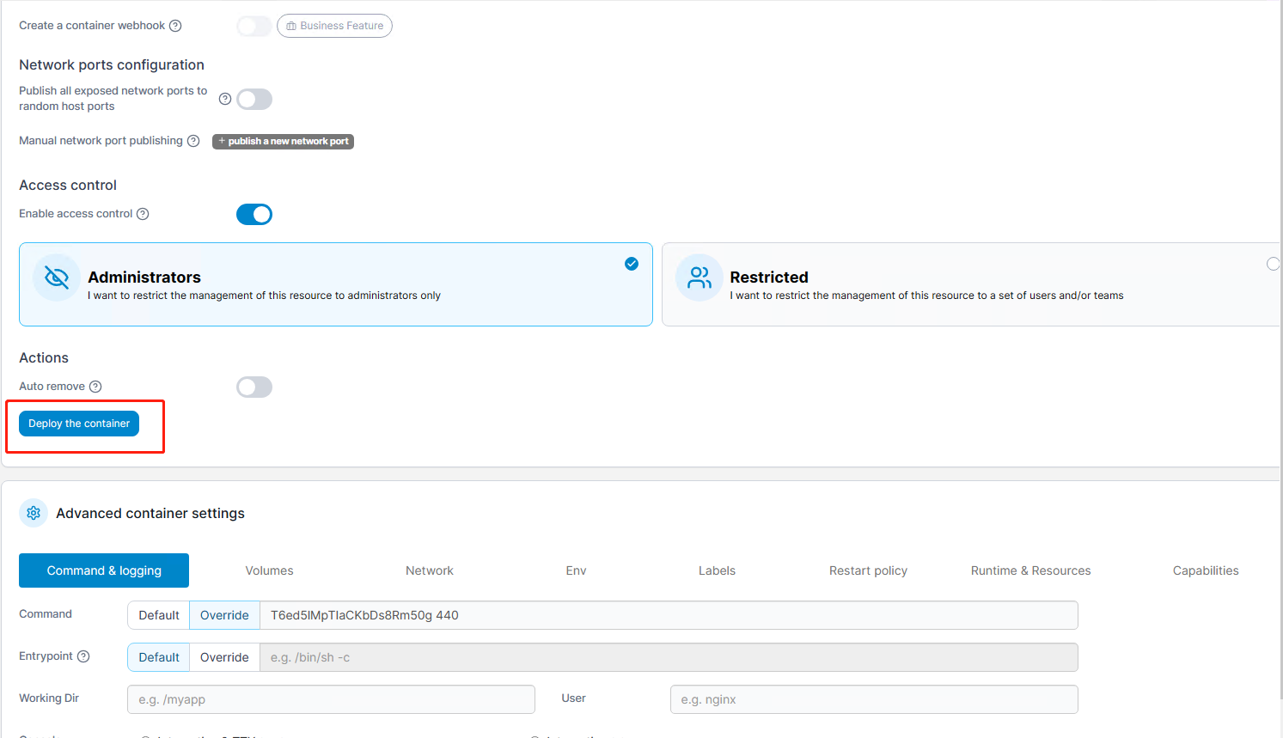The height and width of the screenshot is (738, 1283).
Task: Set Command mode to Override
Action: point(224,615)
